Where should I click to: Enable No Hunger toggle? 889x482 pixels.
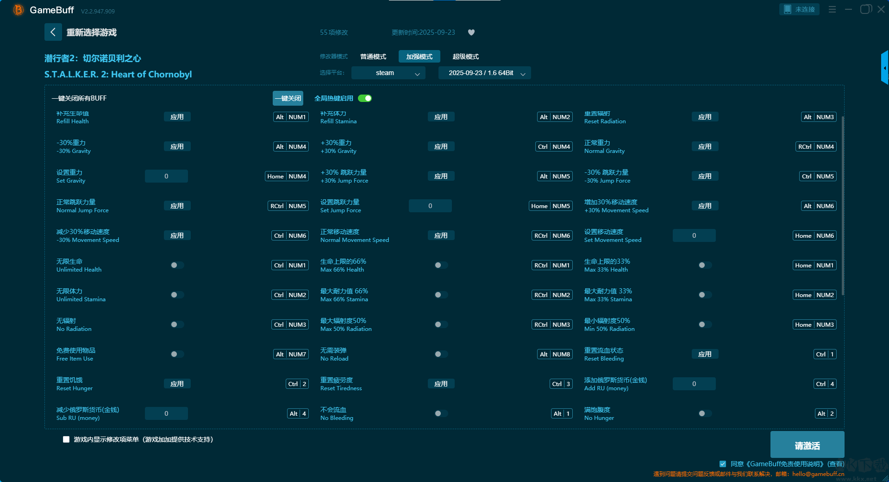pos(705,413)
